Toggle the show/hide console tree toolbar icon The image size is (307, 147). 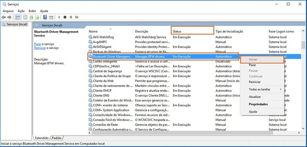coord(17,17)
